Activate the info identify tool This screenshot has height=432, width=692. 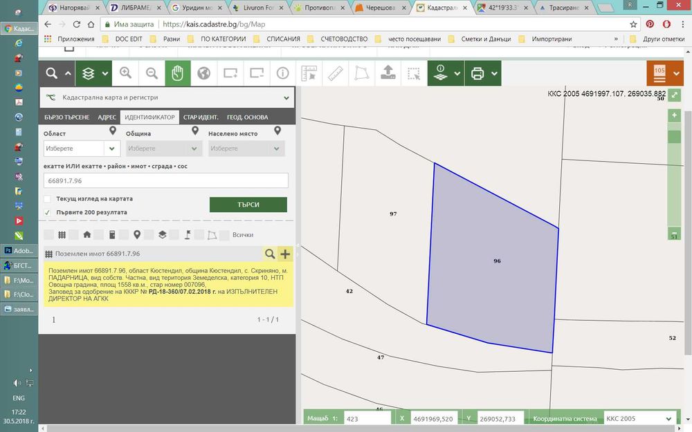pos(283,73)
